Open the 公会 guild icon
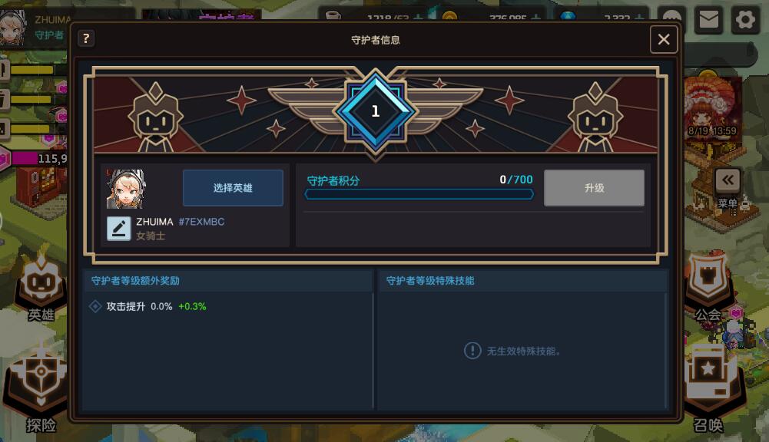769x442 pixels. pos(708,289)
